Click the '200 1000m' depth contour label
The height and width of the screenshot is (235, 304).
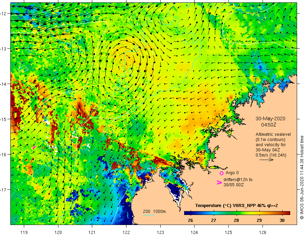point(154,211)
